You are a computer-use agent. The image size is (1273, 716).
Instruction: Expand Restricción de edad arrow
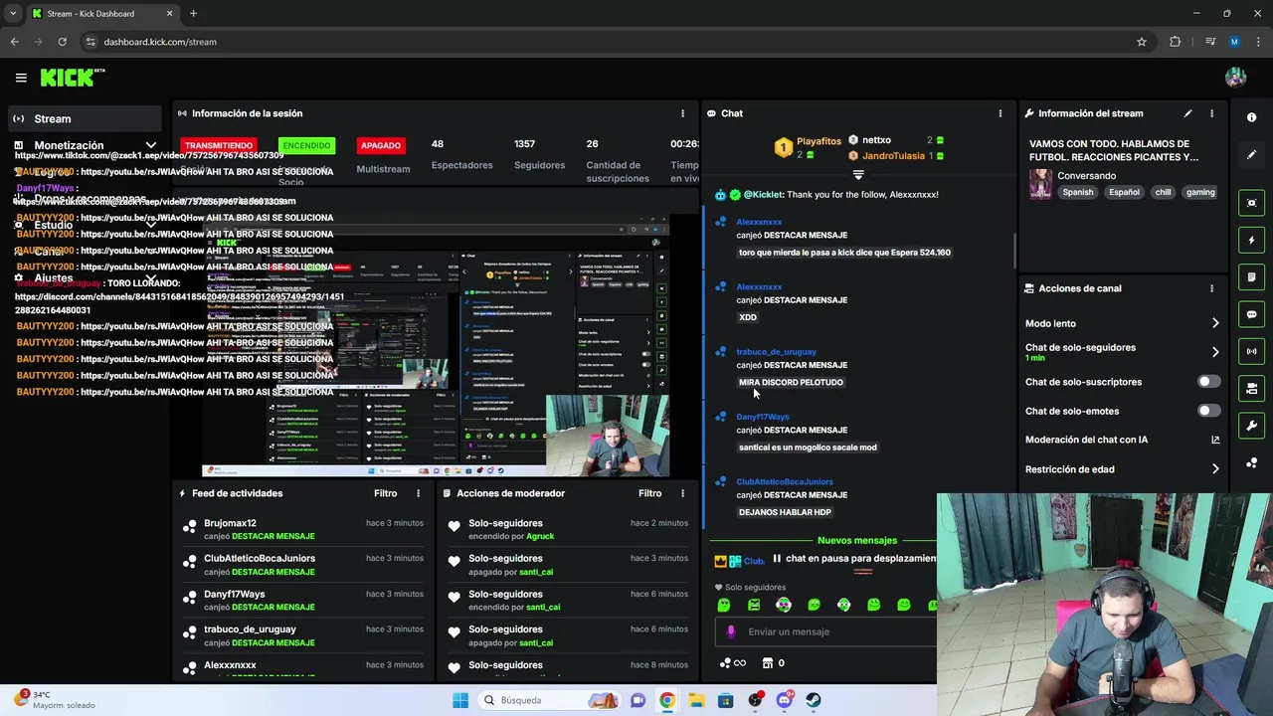(1215, 469)
